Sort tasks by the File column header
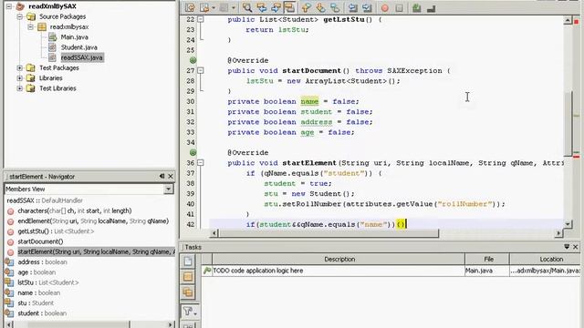 [x=487, y=259]
